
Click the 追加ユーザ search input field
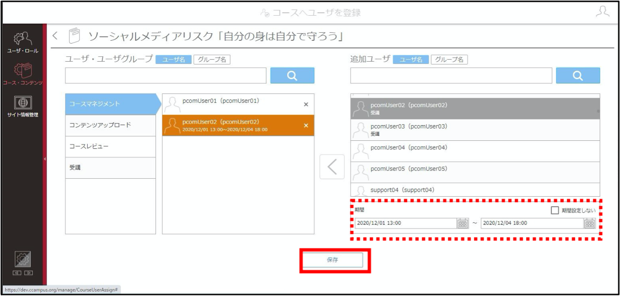point(451,76)
